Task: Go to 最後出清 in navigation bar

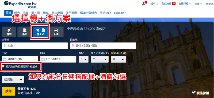Action: [57, 13]
